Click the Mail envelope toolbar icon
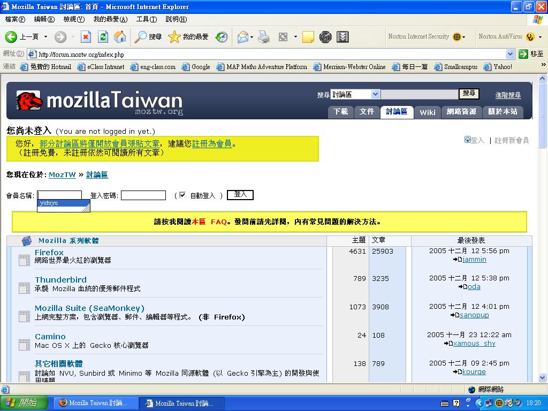 click(243, 37)
